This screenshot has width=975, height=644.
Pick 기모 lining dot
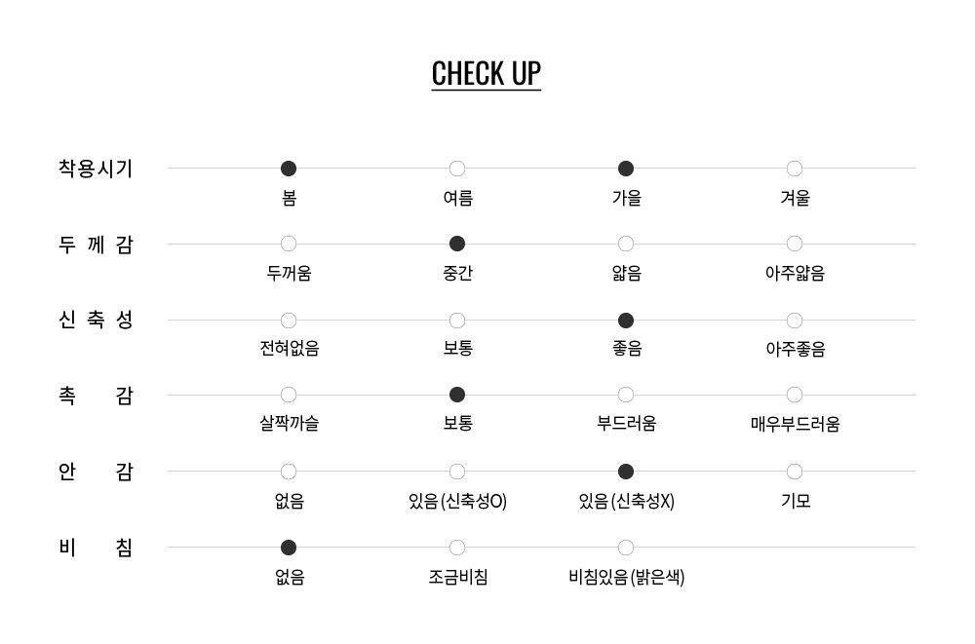[x=794, y=472]
